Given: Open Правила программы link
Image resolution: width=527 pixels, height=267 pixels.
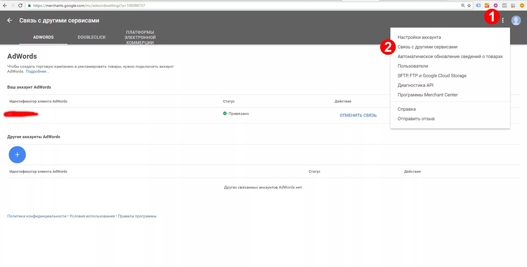Looking at the screenshot, I should 137,216.
